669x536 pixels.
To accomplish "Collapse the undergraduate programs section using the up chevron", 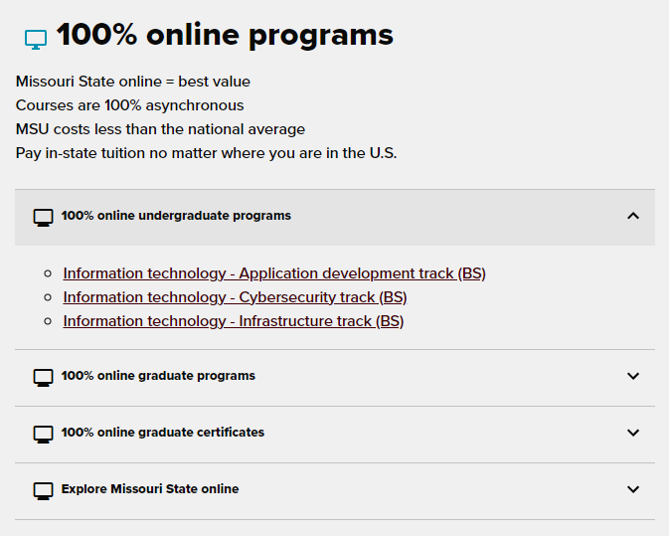I will tap(633, 216).
